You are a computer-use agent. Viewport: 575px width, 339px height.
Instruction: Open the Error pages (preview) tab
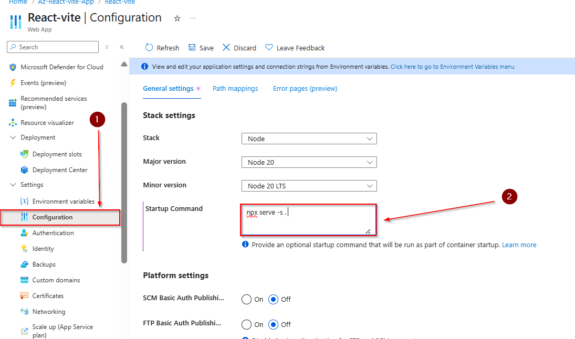click(305, 88)
